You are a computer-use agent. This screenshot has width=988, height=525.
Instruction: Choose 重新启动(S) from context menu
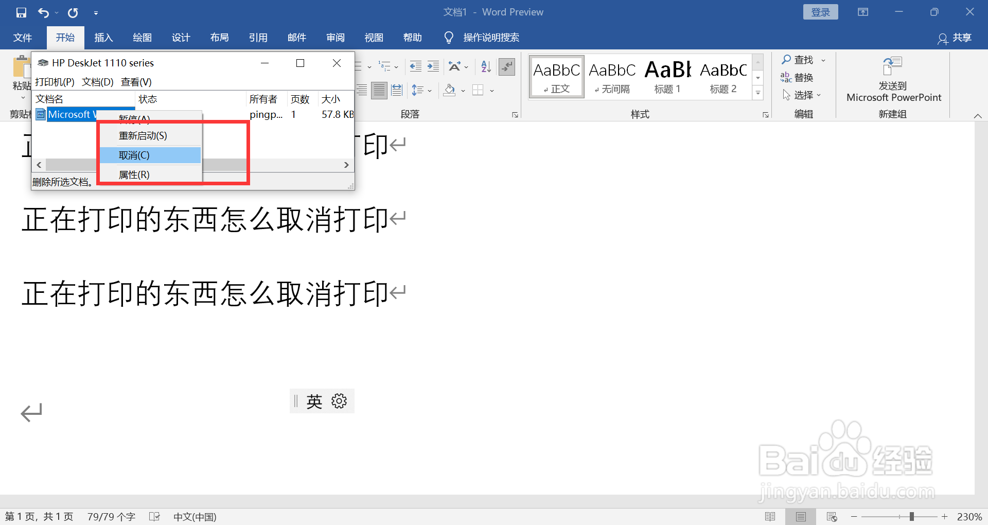click(x=150, y=136)
